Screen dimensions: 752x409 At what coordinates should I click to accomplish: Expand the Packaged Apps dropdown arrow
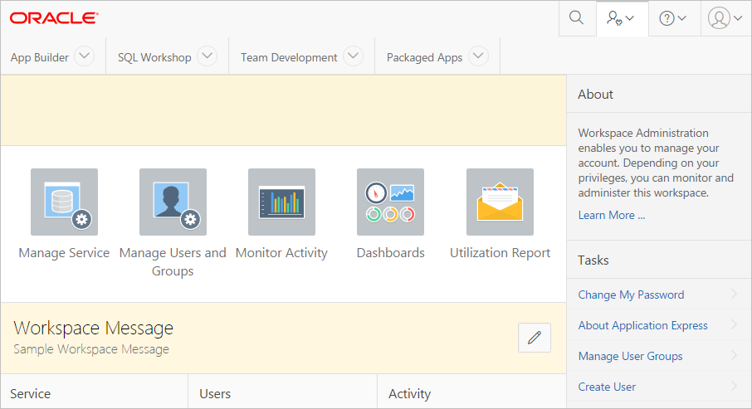click(477, 56)
